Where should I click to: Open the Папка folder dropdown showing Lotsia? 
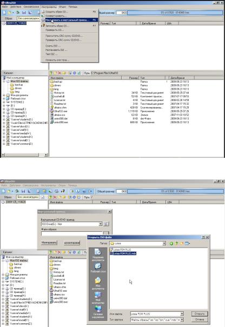click(164, 243)
